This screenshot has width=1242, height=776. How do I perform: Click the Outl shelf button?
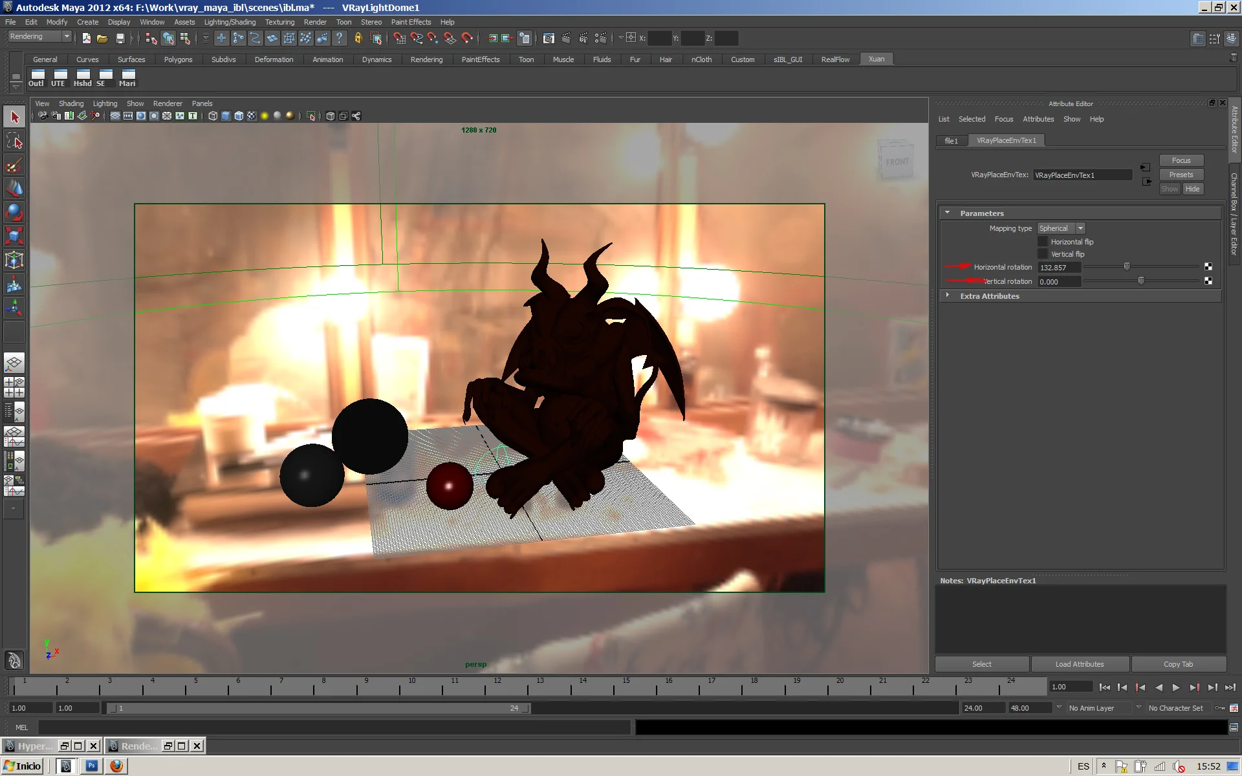37,78
